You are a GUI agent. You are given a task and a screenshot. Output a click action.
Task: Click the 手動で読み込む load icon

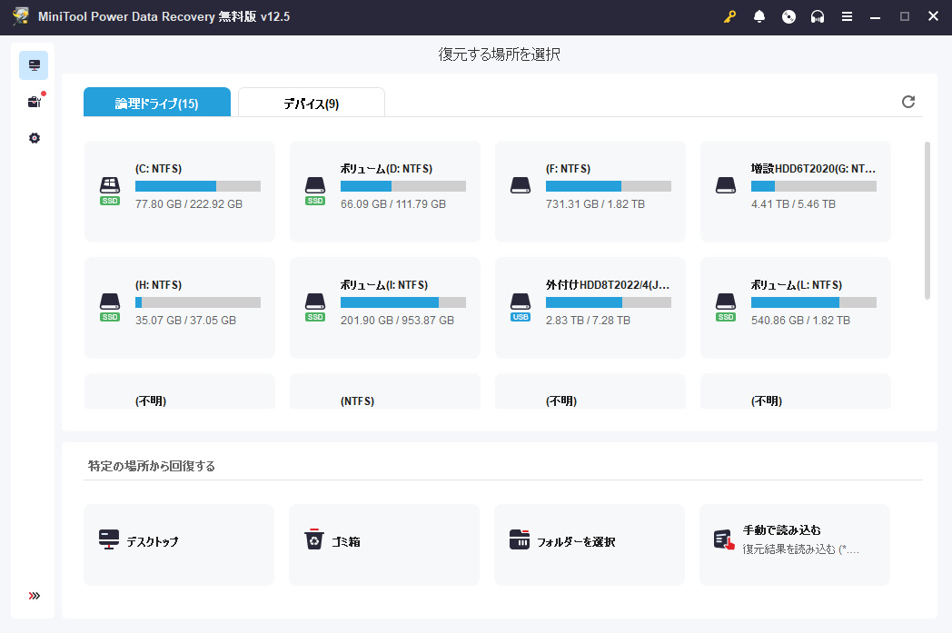click(724, 539)
